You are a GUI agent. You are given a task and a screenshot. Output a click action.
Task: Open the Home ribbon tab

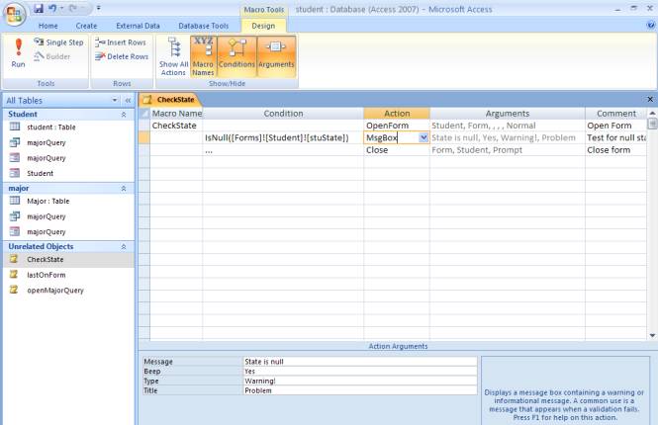[x=48, y=26]
